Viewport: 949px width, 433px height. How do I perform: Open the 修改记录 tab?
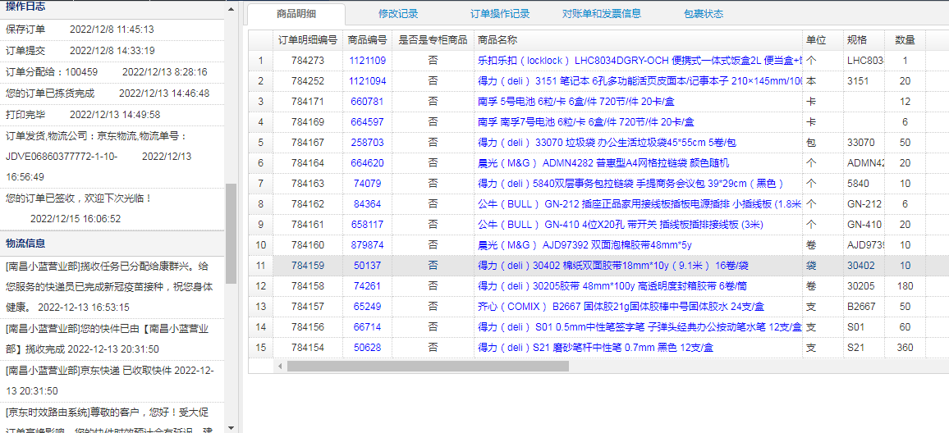(398, 14)
